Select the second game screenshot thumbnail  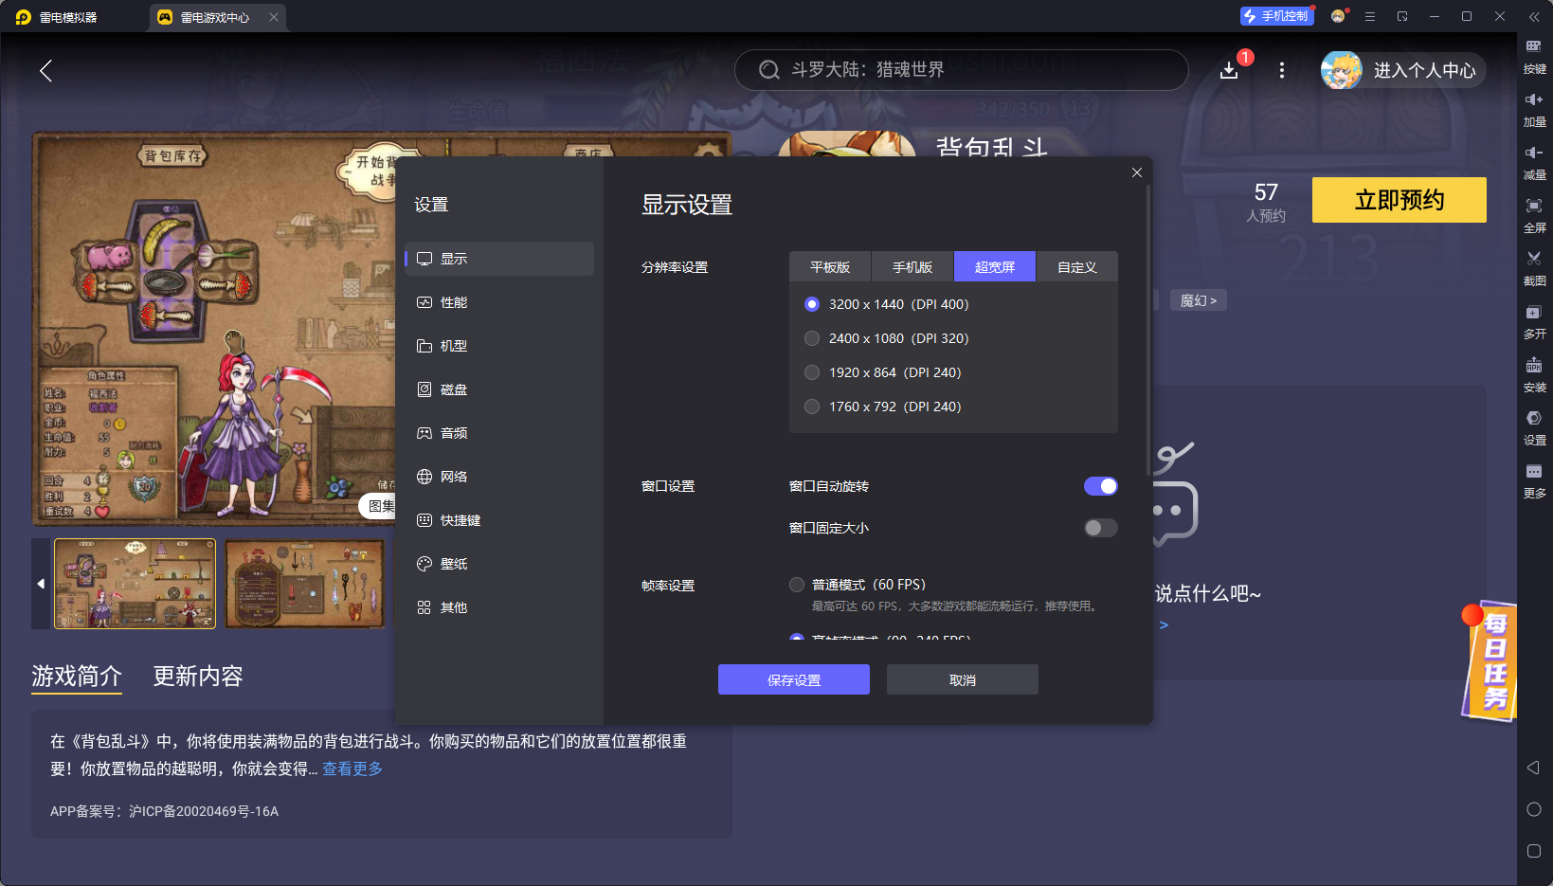pyautogui.click(x=305, y=584)
